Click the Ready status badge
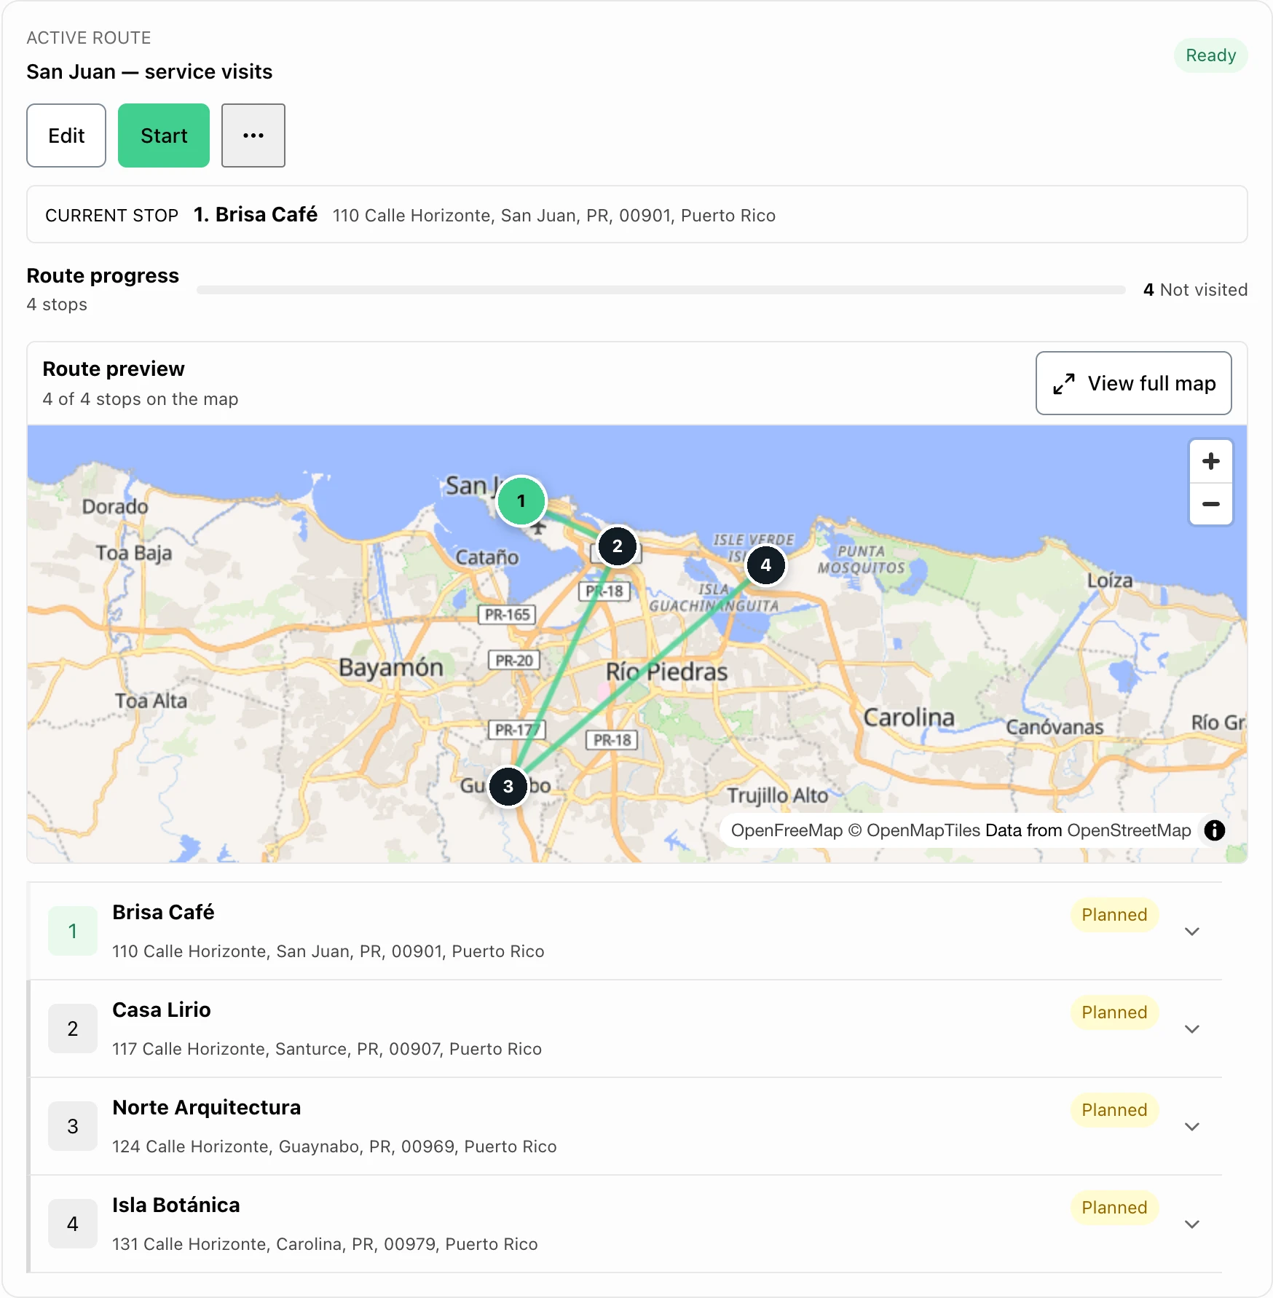Image resolution: width=1273 pixels, height=1298 pixels. (x=1210, y=55)
